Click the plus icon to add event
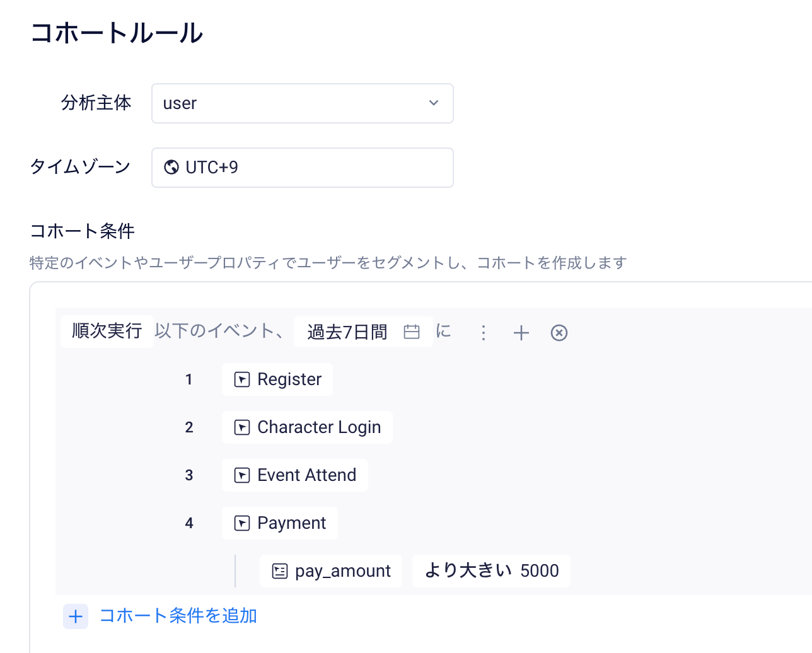 coord(521,333)
